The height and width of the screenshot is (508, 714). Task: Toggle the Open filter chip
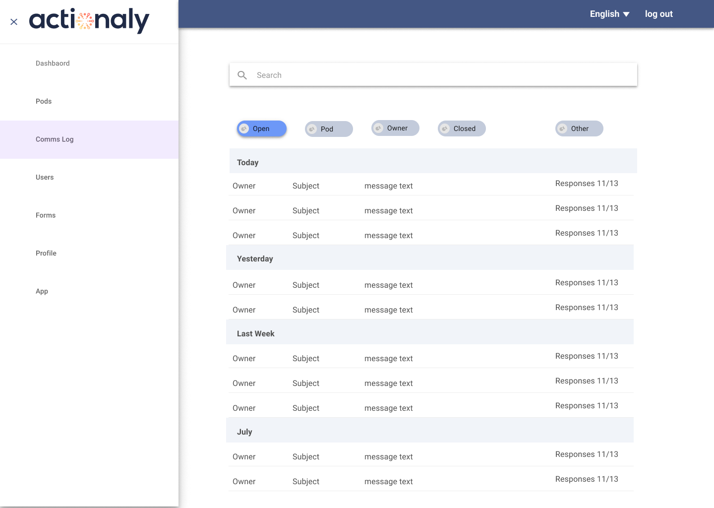[x=262, y=128]
